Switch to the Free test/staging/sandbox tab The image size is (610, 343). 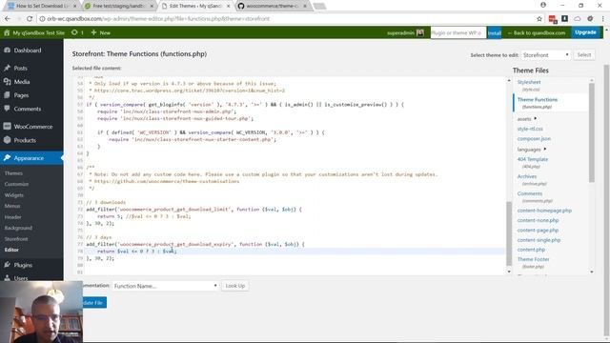click(119, 6)
